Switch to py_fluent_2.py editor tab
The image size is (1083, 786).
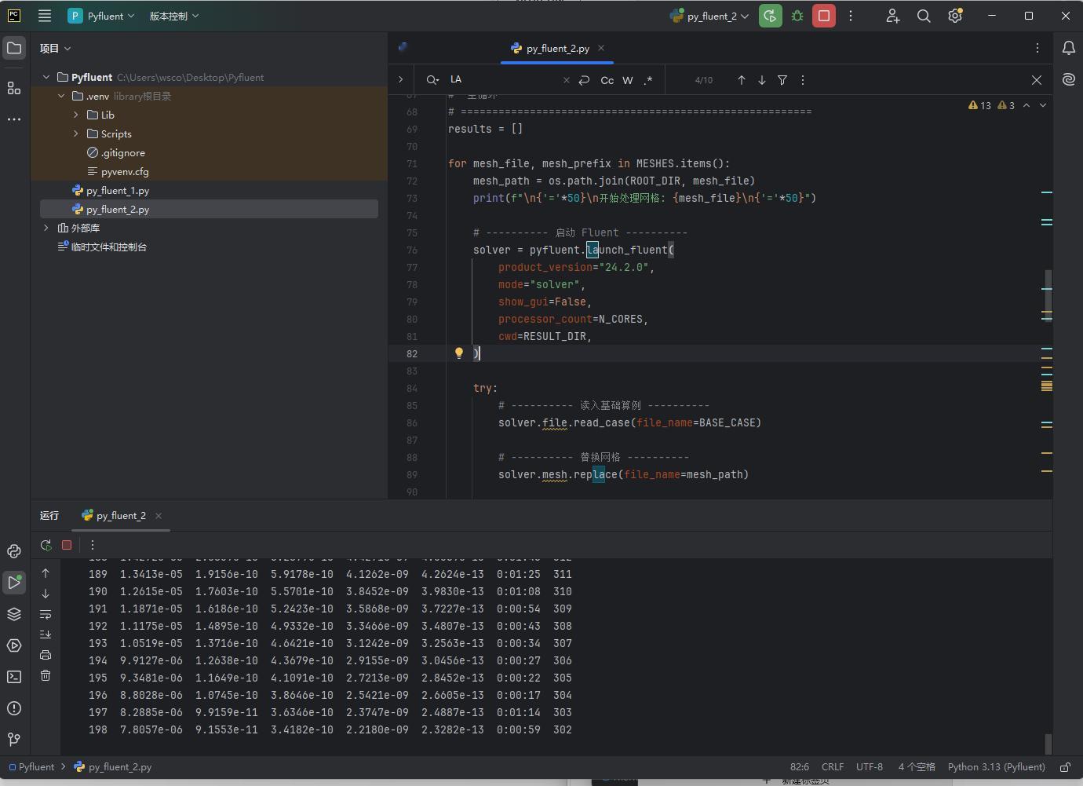pyautogui.click(x=557, y=48)
